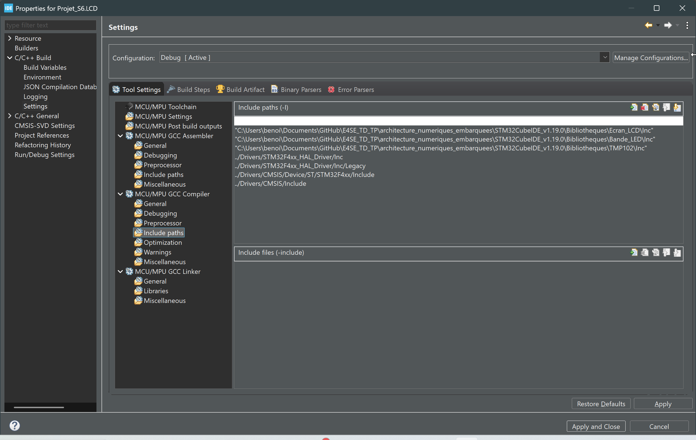This screenshot has width=696, height=440.
Task: Click Restore Defaults button
Action: pyautogui.click(x=601, y=404)
